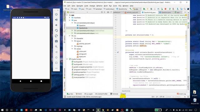Click emulator rotate left icon
Image resolution: width=200 pixels, height=112 pixels.
56,30
